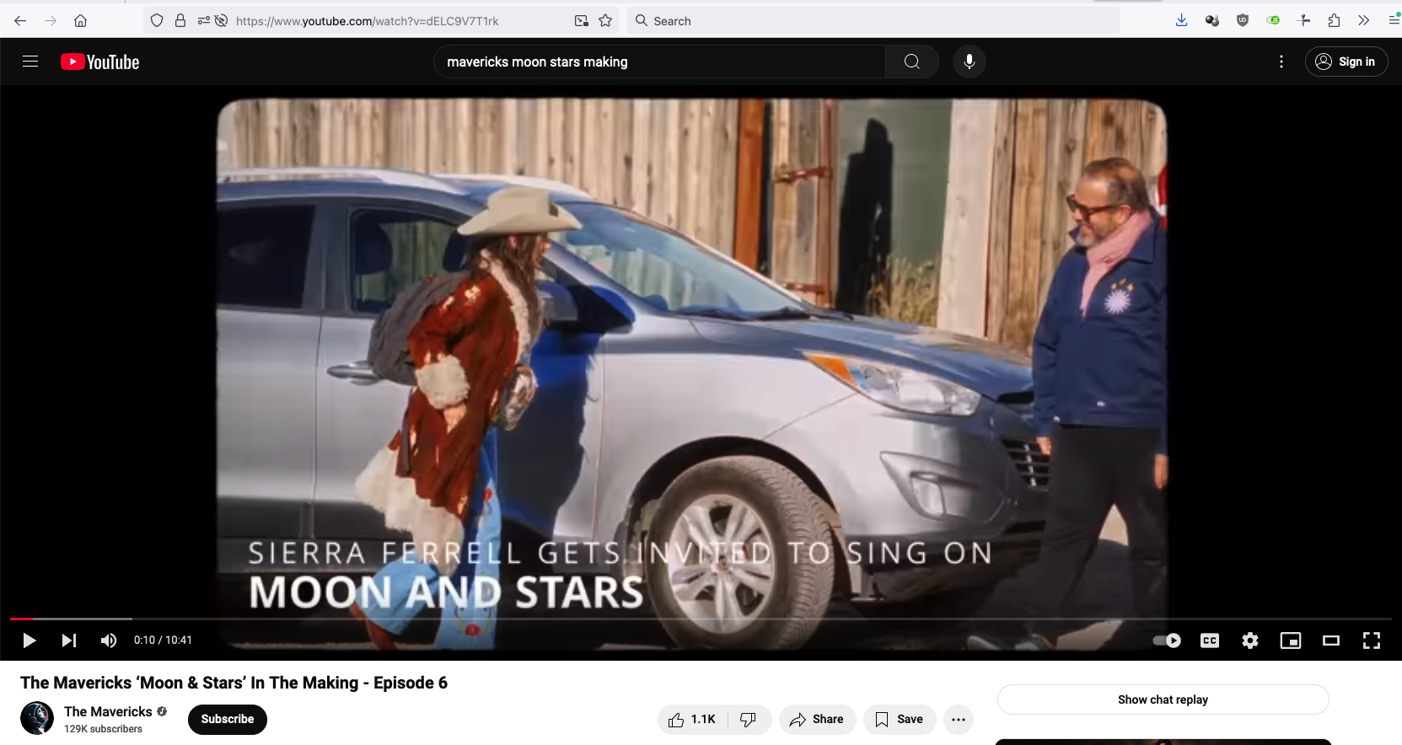Skip to the next video

(x=69, y=640)
